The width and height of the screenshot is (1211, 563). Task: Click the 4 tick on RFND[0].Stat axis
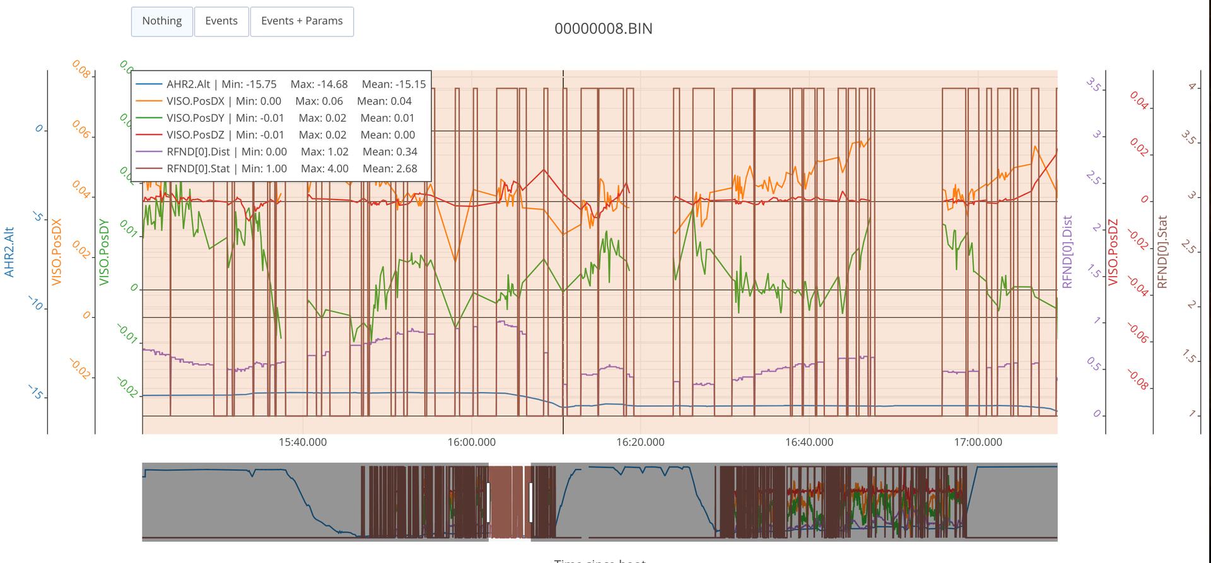click(1193, 86)
